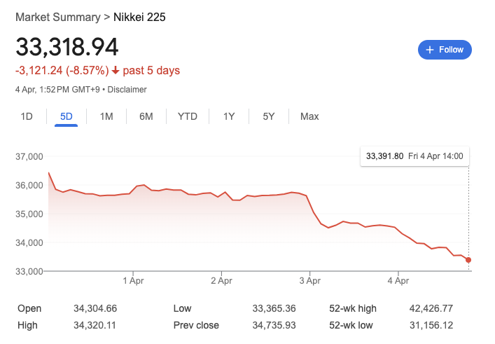Click the chart tooltip showing 33,391.80

(x=414, y=156)
